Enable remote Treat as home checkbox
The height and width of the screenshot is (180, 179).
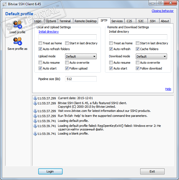(x=111, y=43)
